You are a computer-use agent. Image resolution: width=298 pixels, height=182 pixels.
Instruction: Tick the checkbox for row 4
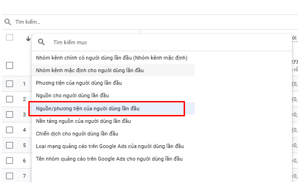click(9, 130)
